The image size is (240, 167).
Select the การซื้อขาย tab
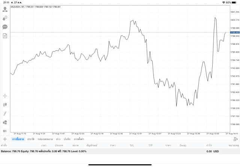pyautogui.click(x=18, y=139)
